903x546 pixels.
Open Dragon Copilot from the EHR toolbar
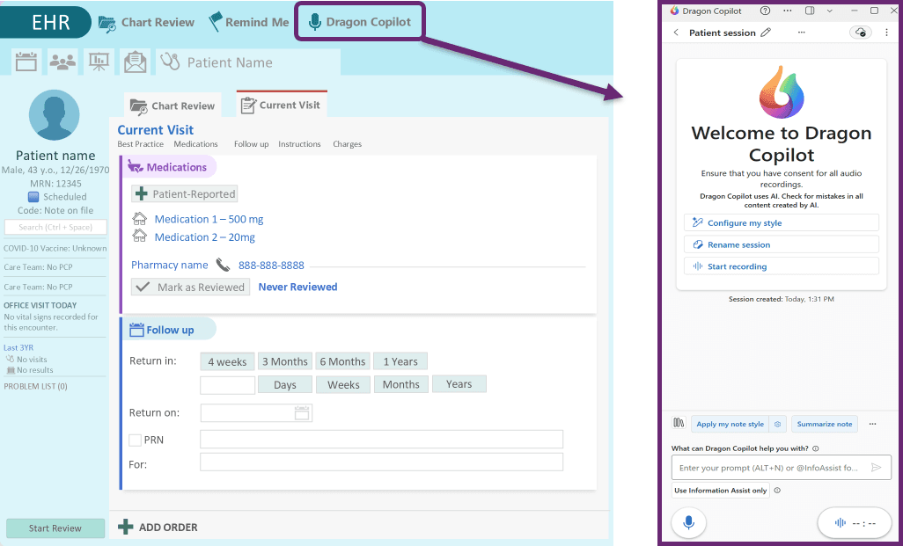pos(360,22)
